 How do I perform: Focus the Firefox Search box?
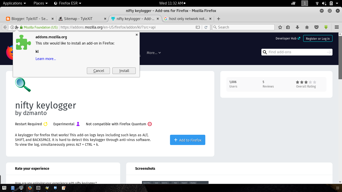point(243,27)
